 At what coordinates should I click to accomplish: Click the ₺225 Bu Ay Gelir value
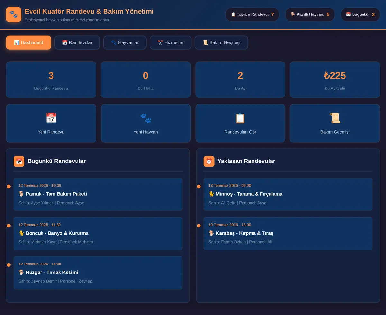(335, 76)
